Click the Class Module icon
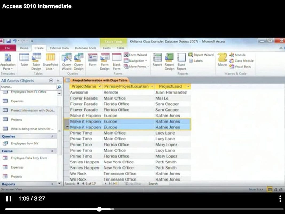 click(242, 61)
